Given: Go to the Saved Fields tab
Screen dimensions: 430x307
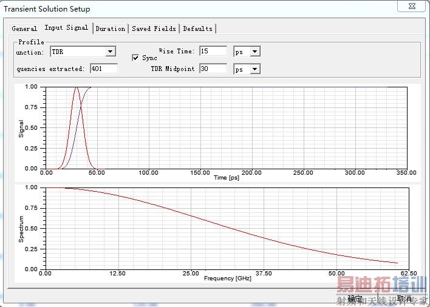Looking at the screenshot, I should coord(154,29).
